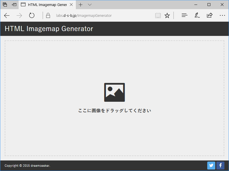Click the Share icon in browser toolbar
The width and height of the screenshot is (229, 171).
point(210,16)
